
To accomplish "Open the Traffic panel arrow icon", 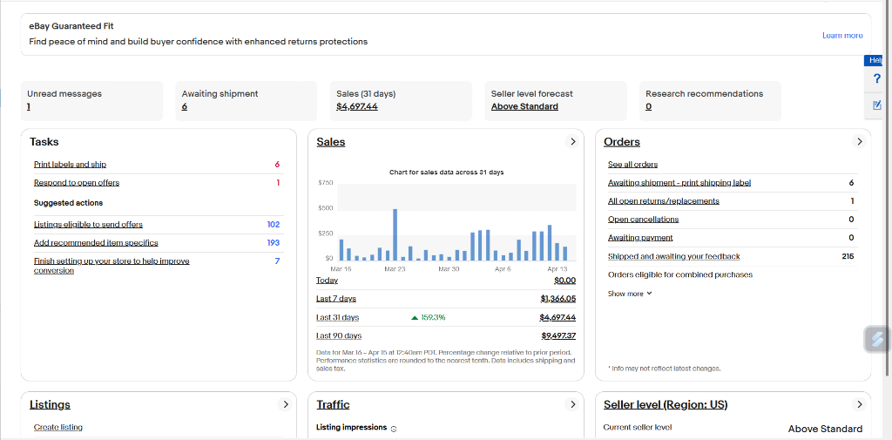I will point(573,404).
